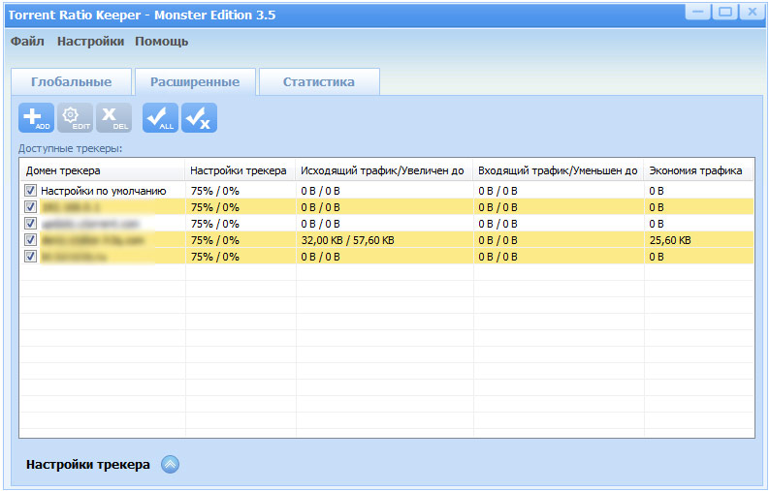Toggle the checkbox in the last tracker row

click(30, 257)
